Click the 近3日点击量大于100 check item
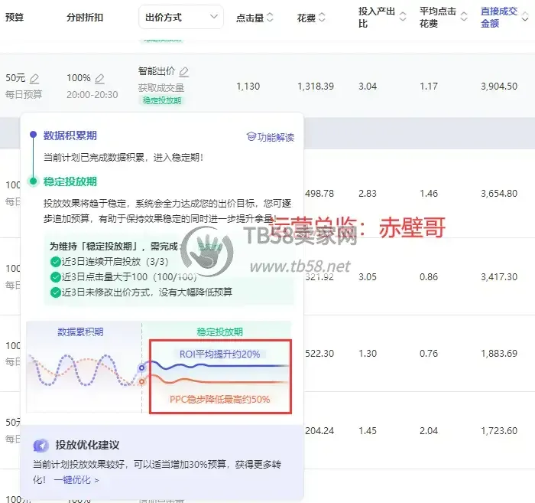Screen dimensions: 535x503 coord(124,277)
